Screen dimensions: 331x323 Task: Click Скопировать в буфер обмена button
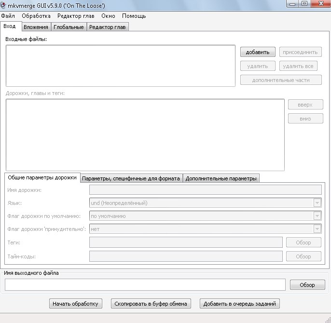[151, 304]
